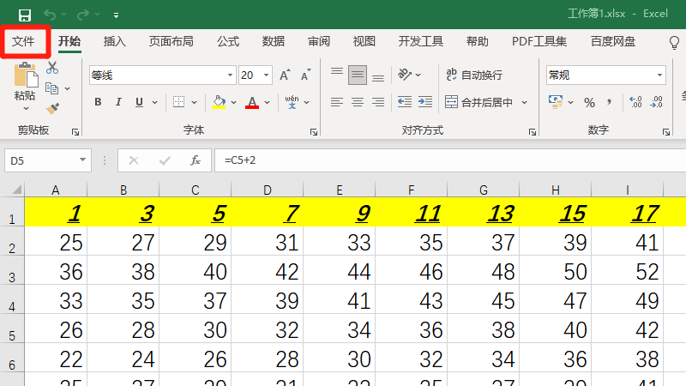This screenshot has width=686, height=386.
Task: Apply the yellow fill color swatch
Action: point(219,102)
